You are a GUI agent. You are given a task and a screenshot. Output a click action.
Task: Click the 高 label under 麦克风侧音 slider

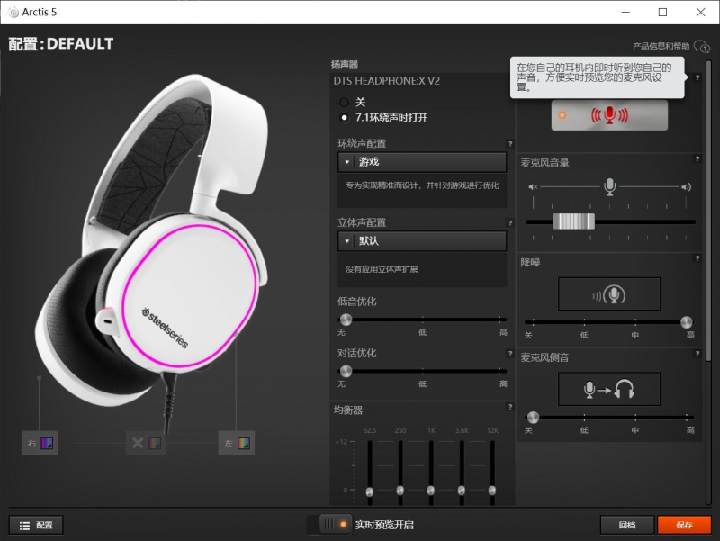[690, 430]
